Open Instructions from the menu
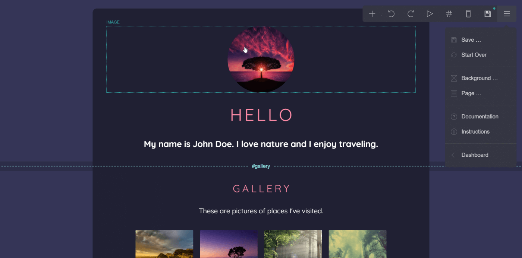Screen dimensions: 522x258 click(x=475, y=132)
